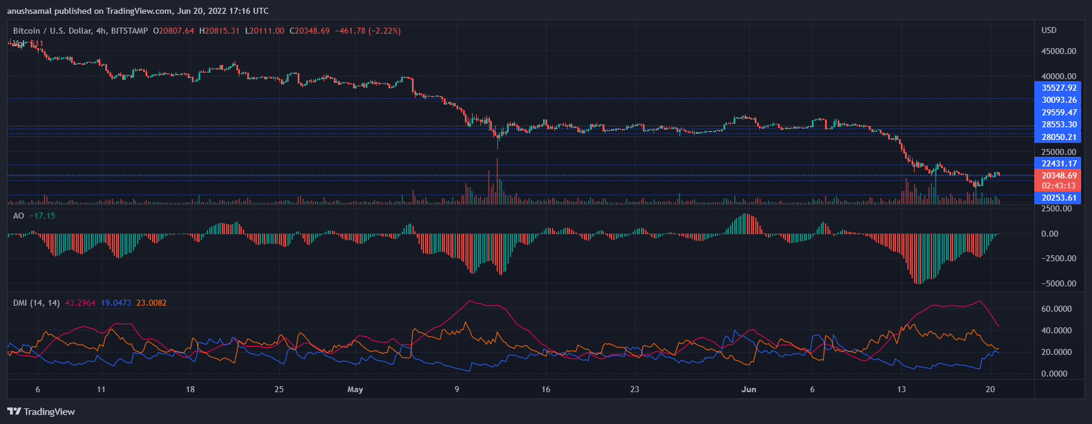Click the AO indicator label

coord(19,216)
